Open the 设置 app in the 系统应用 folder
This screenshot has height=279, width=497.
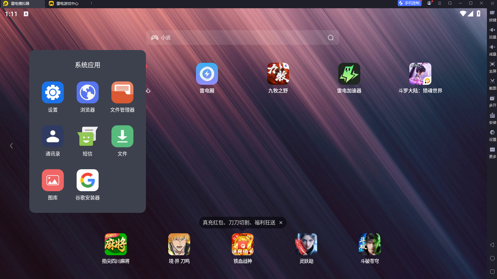click(53, 92)
